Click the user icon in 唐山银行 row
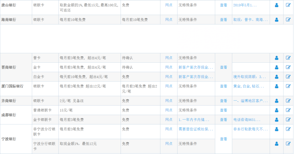Viewport: 294px width, 154px height. [x=277, y=5]
